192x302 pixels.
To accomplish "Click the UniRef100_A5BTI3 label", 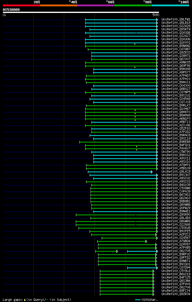I will (x=176, y=122).
